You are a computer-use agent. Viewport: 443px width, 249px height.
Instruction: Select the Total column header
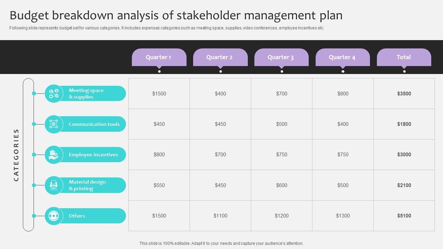404,57
